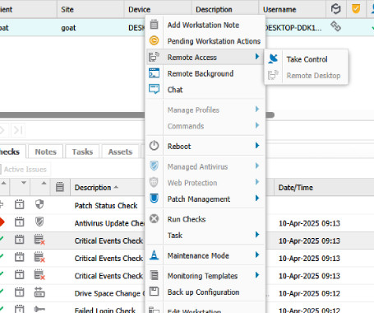This screenshot has height=313, width=374.
Task: Click the key icon in the Failed Login Check row
Action: 39,310
